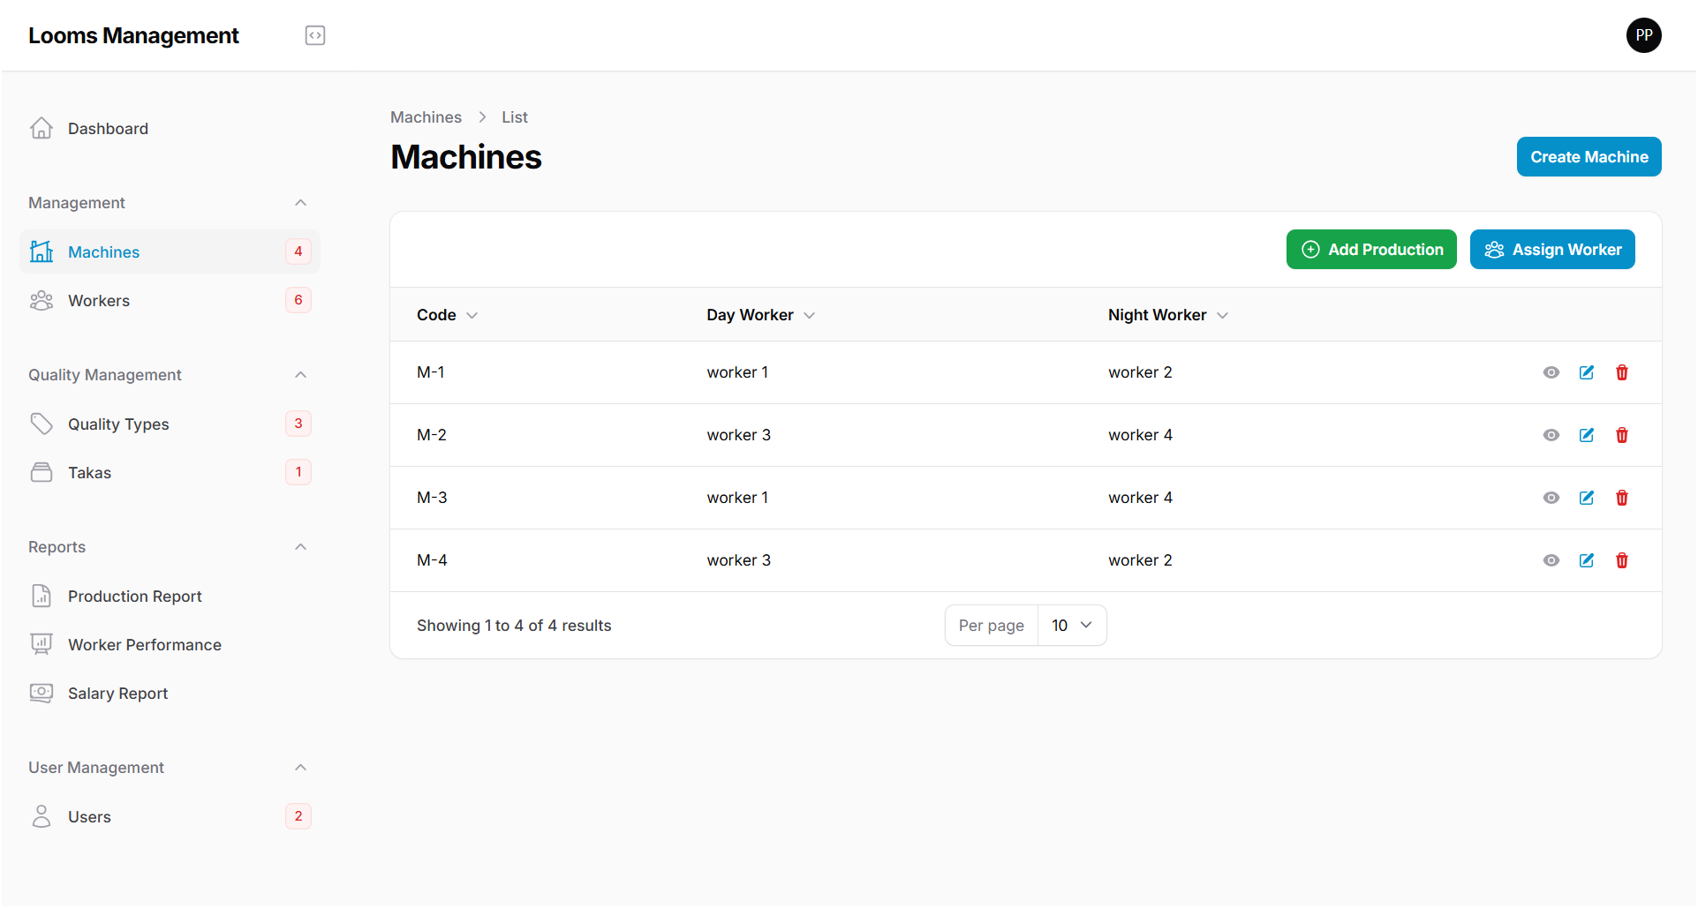Delete machine M-2 with trash icon
Screen dimensions: 1698x908
(x=1621, y=434)
